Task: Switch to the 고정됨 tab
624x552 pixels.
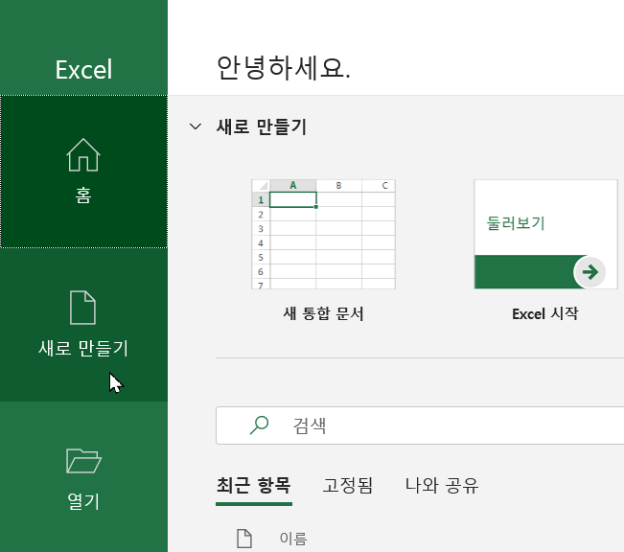Action: coord(347,486)
